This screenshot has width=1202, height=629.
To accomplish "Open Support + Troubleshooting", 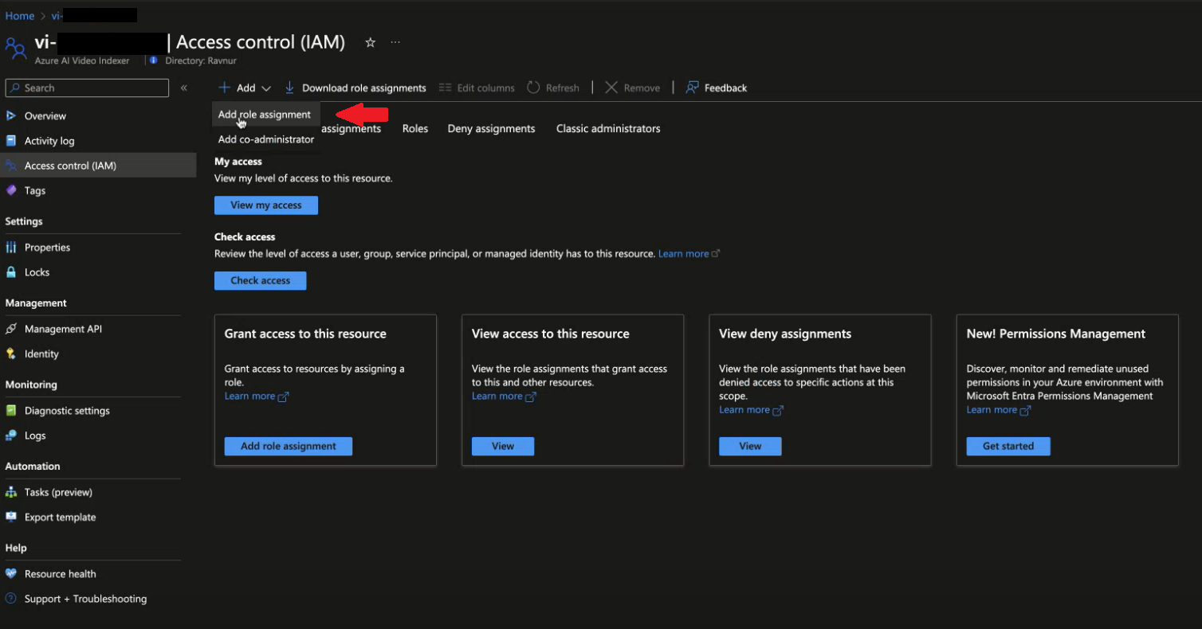I will (85, 599).
